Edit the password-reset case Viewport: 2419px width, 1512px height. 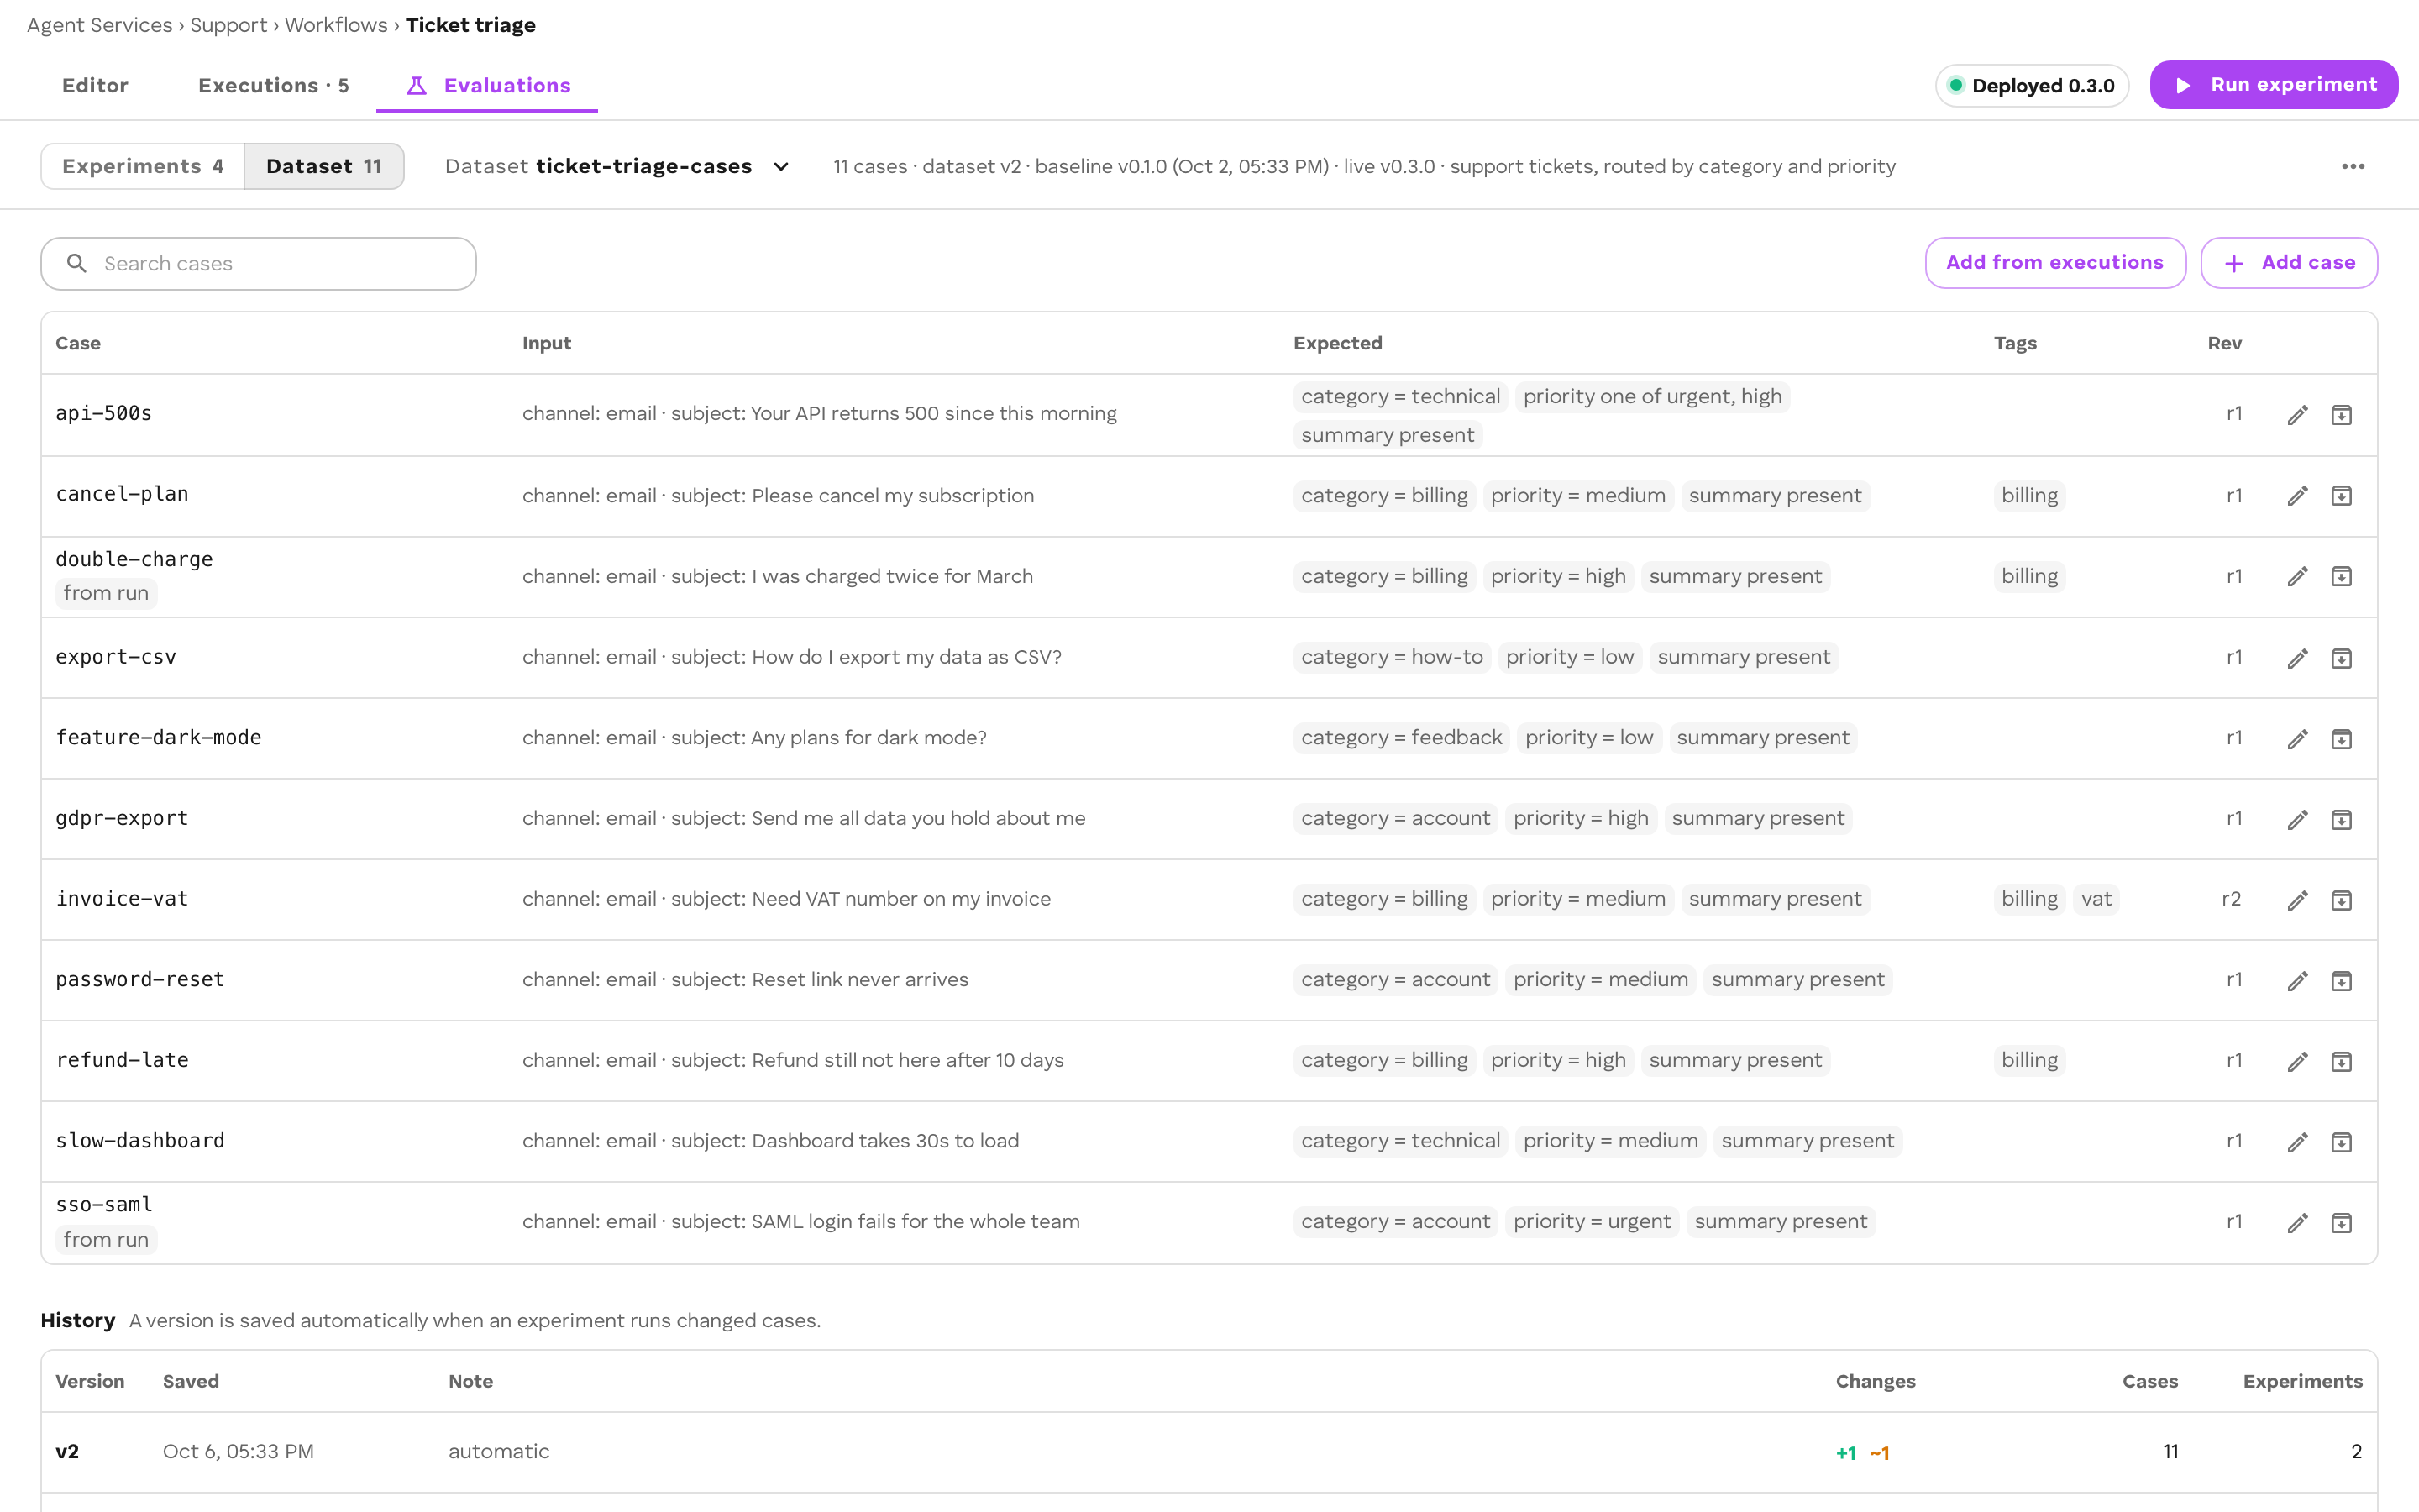point(2297,981)
